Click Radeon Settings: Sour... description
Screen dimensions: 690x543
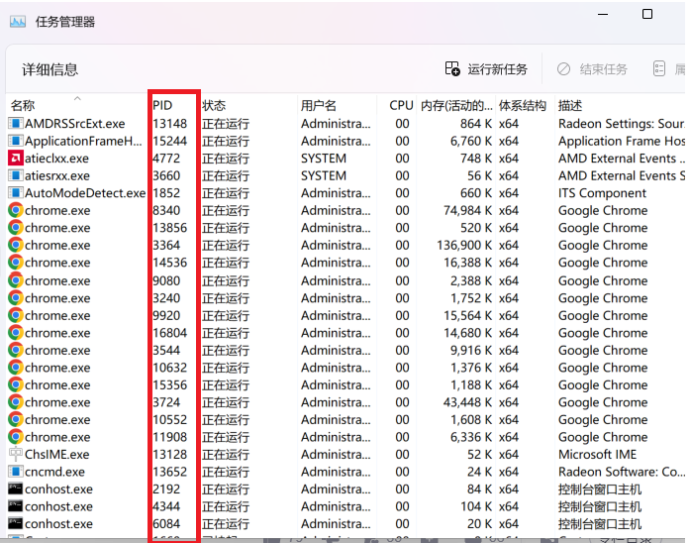(621, 124)
